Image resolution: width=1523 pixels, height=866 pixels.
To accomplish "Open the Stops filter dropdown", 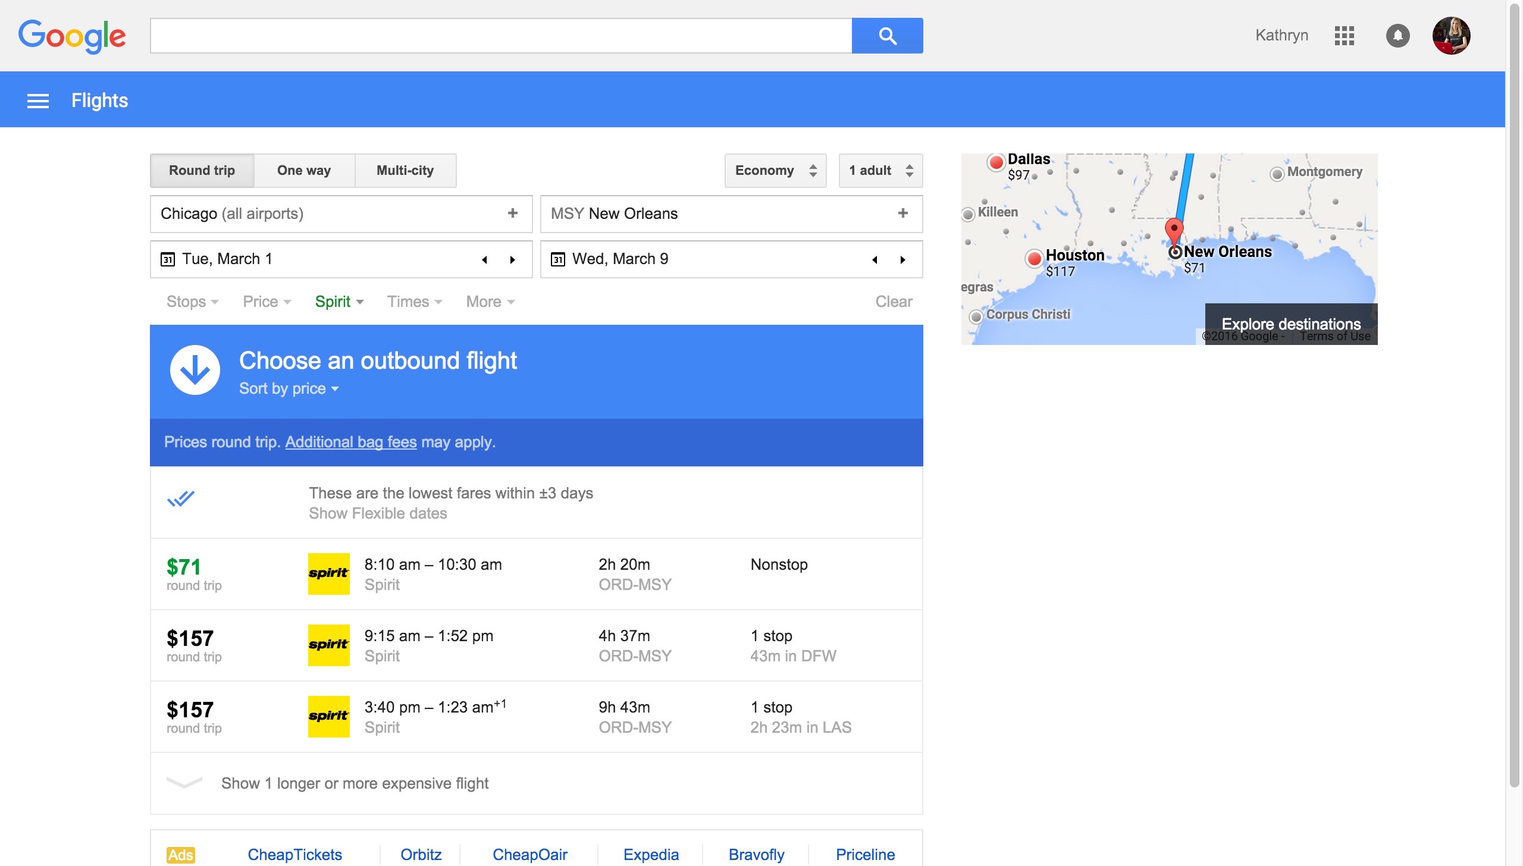I will click(192, 302).
